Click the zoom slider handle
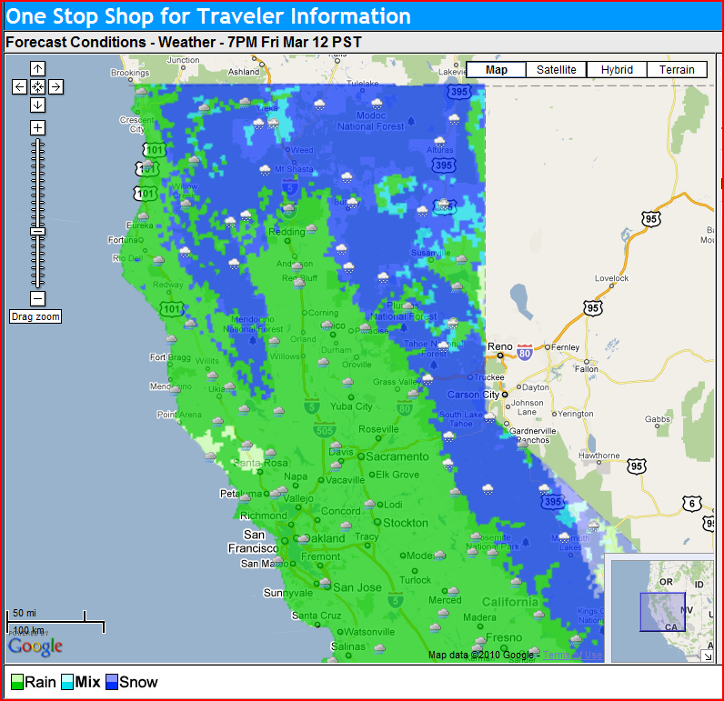The height and width of the screenshot is (701, 724). pyautogui.click(x=37, y=232)
